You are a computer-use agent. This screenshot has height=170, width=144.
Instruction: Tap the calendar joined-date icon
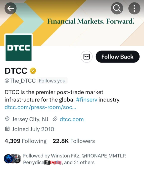click(7, 129)
